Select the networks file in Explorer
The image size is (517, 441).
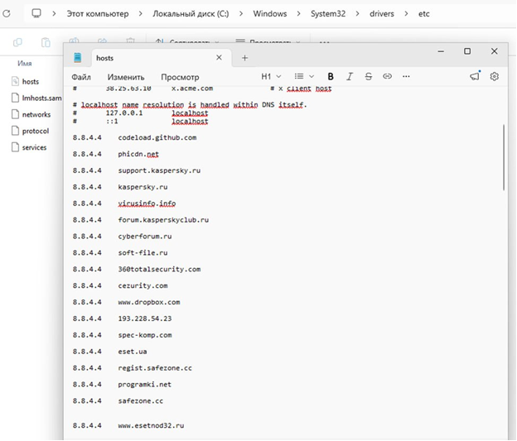(31, 114)
